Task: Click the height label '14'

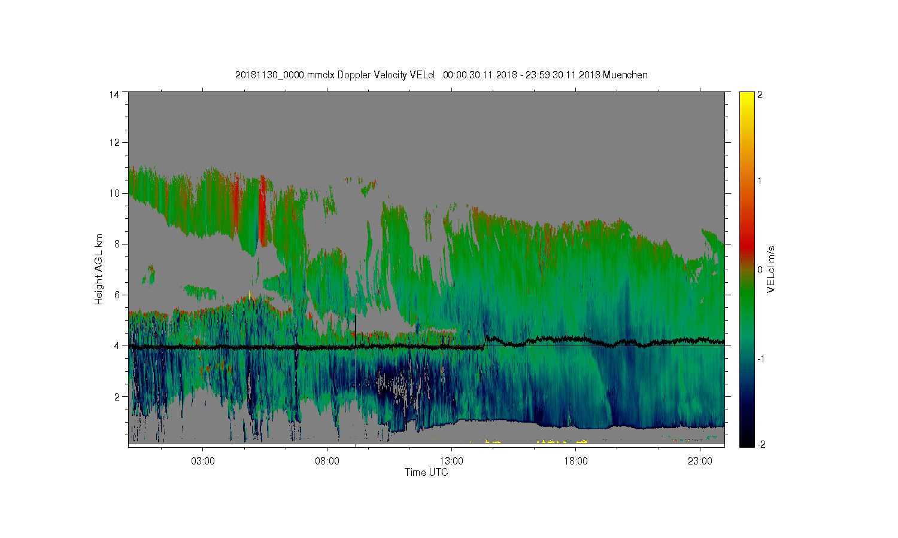Action: coord(114,94)
